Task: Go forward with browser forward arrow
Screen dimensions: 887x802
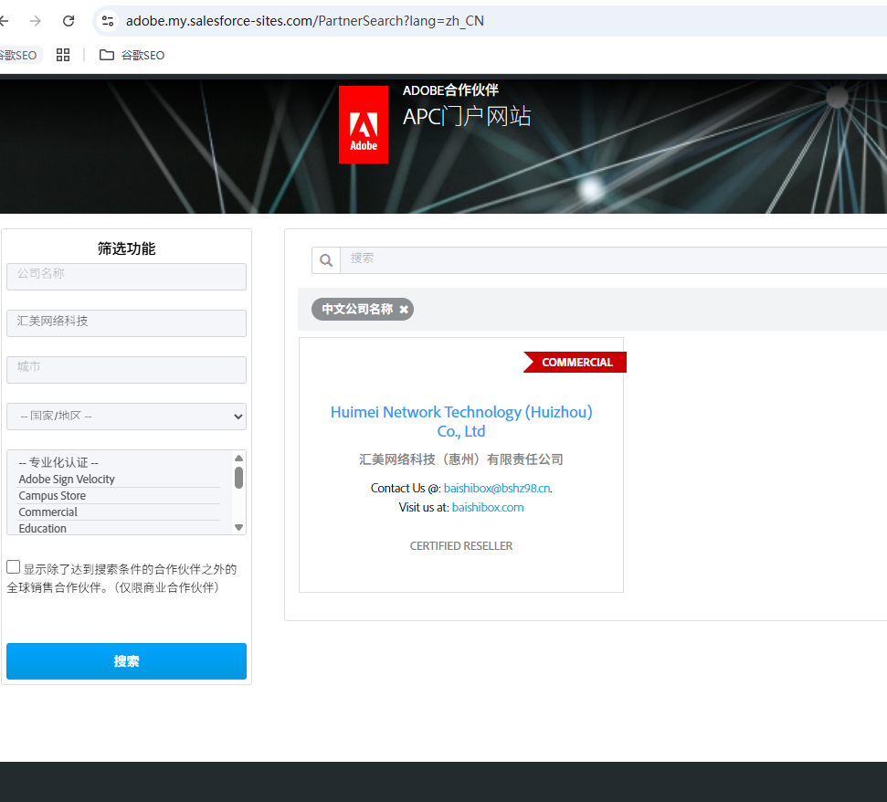Action: pyautogui.click(x=35, y=21)
